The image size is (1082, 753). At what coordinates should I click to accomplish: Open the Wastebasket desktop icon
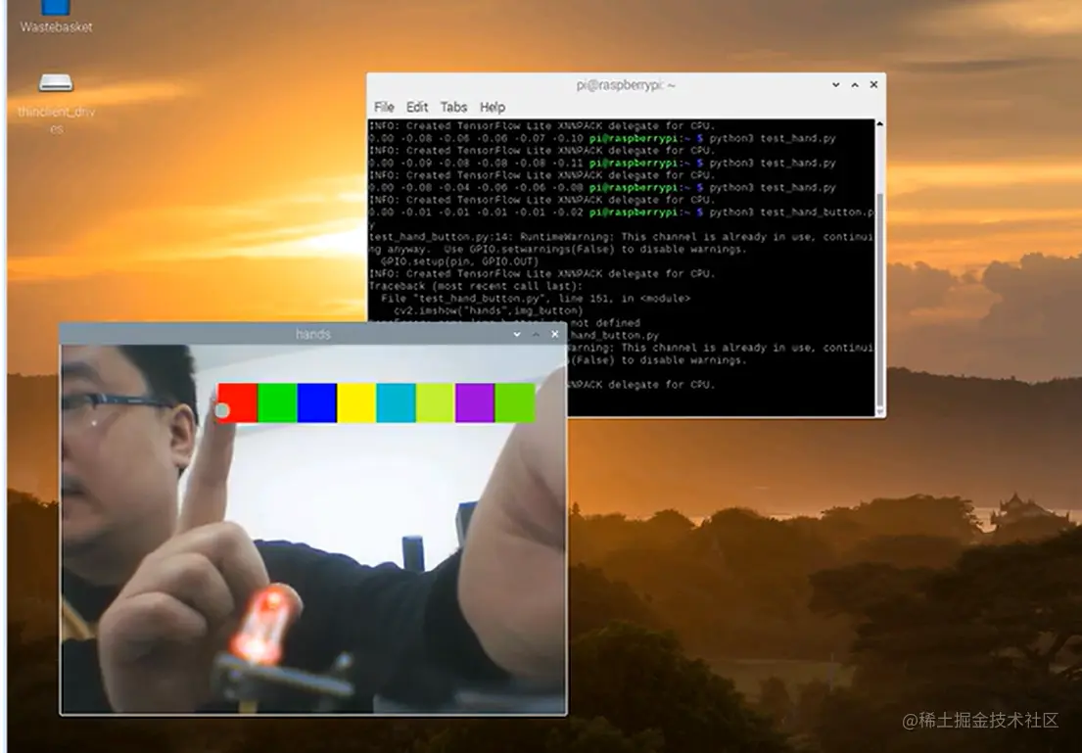click(56, 17)
